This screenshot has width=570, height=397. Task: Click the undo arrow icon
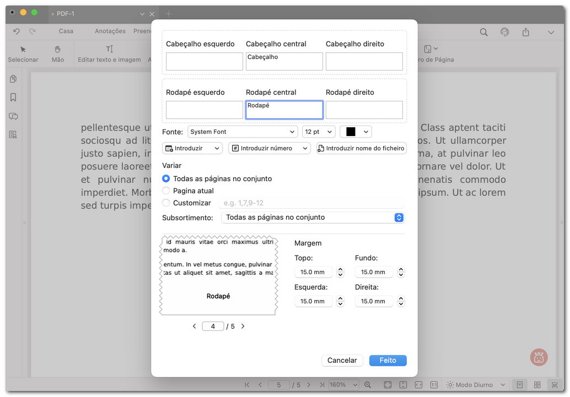[17, 31]
